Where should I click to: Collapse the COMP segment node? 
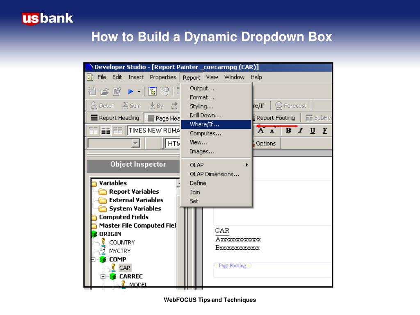93,260
